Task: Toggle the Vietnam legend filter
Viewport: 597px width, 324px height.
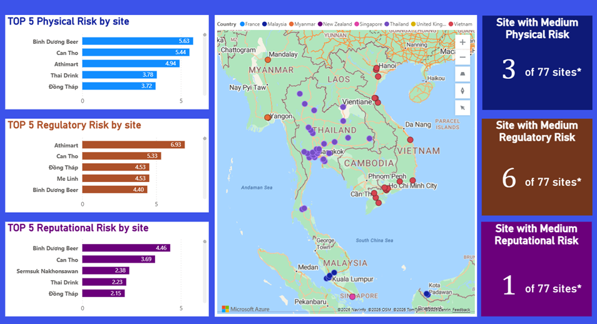Action: 461,24
